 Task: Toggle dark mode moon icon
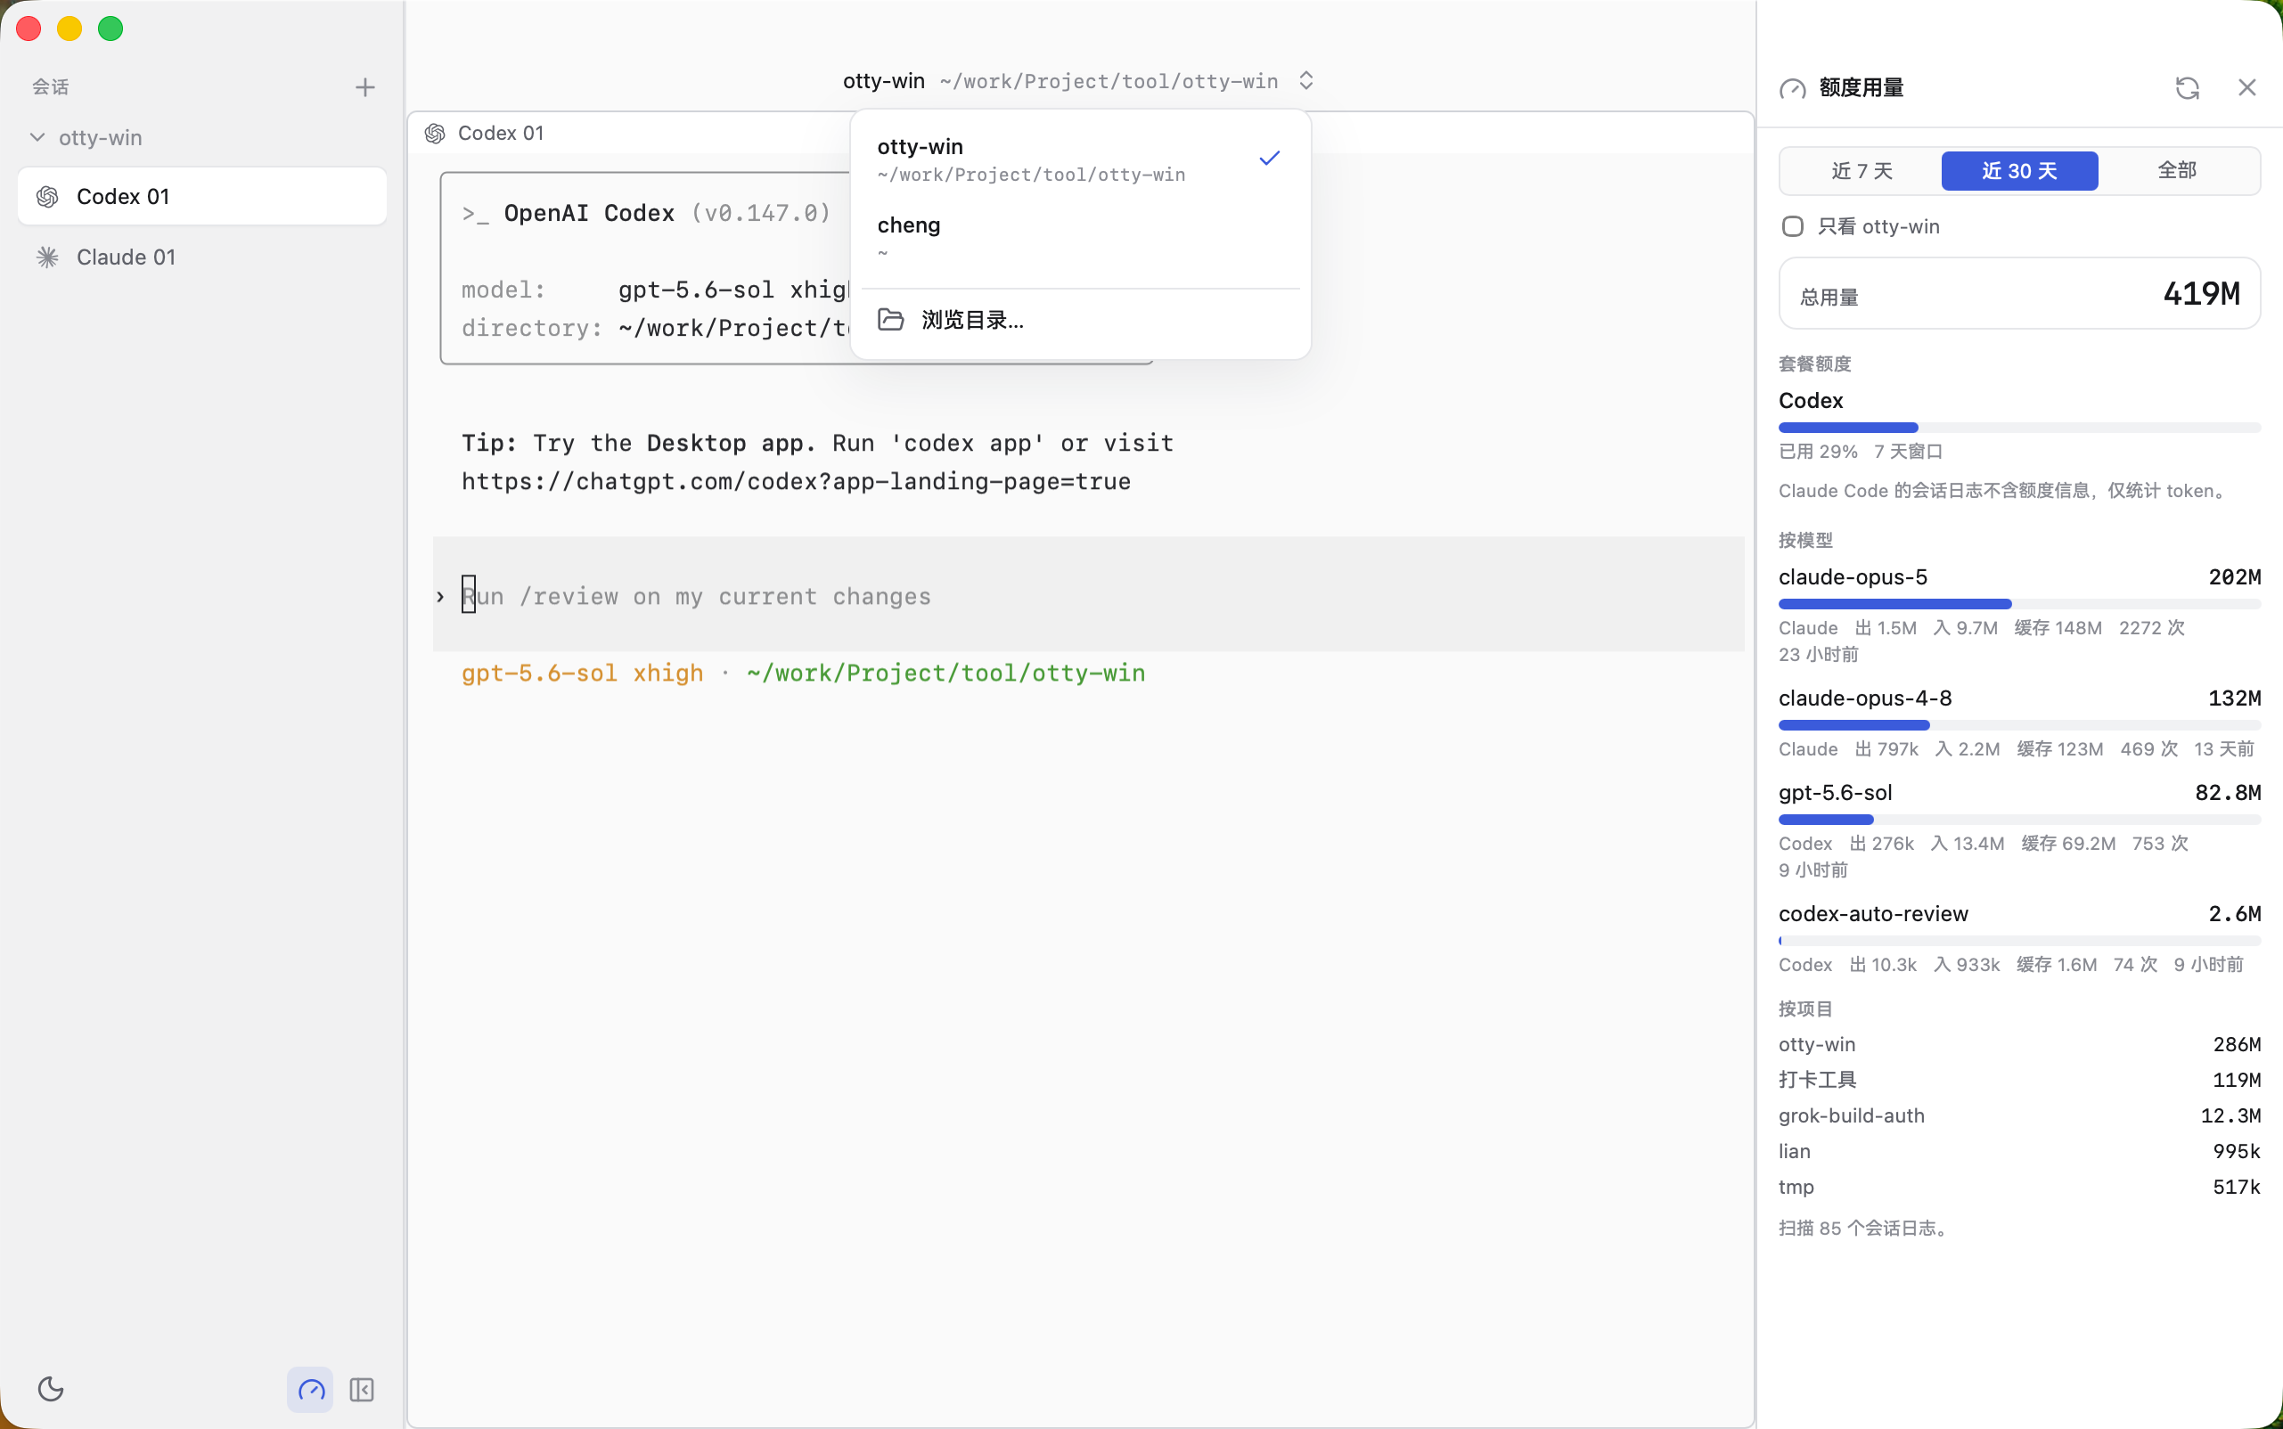point(51,1388)
